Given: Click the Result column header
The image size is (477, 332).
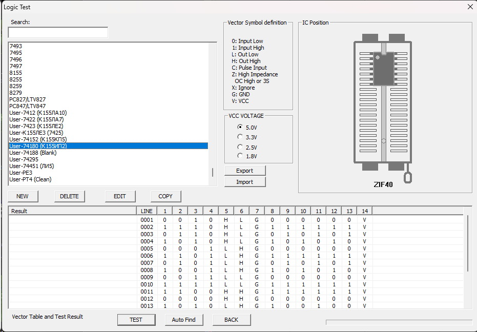Looking at the screenshot, I should [x=72, y=211].
